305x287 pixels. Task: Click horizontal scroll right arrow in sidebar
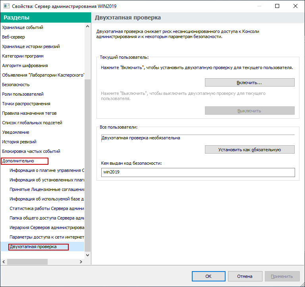click(81, 262)
